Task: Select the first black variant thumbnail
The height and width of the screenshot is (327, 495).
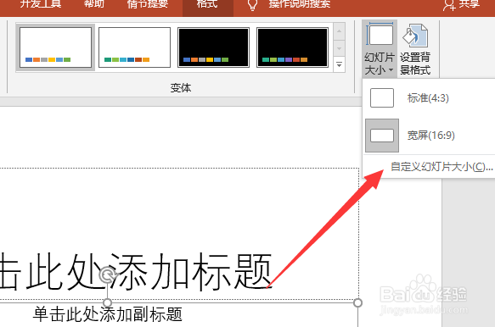Action: pyautogui.click(x=213, y=47)
